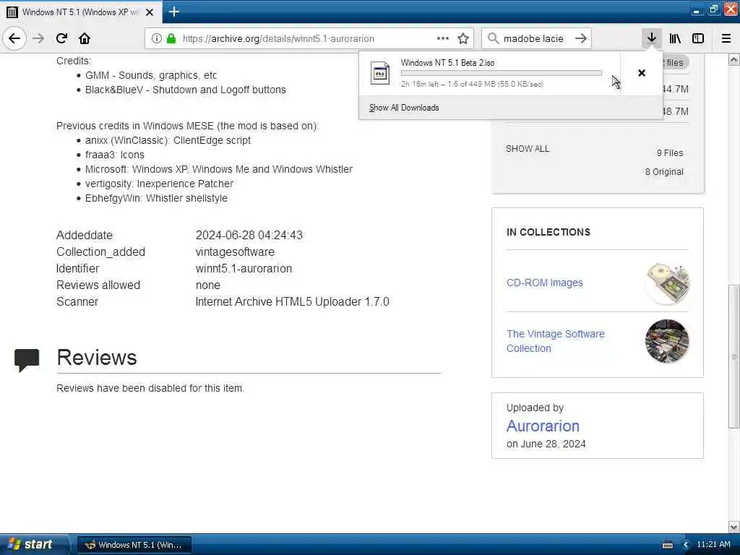
Task: Click the IN COLLECTIONS heading
Action: [548, 232]
